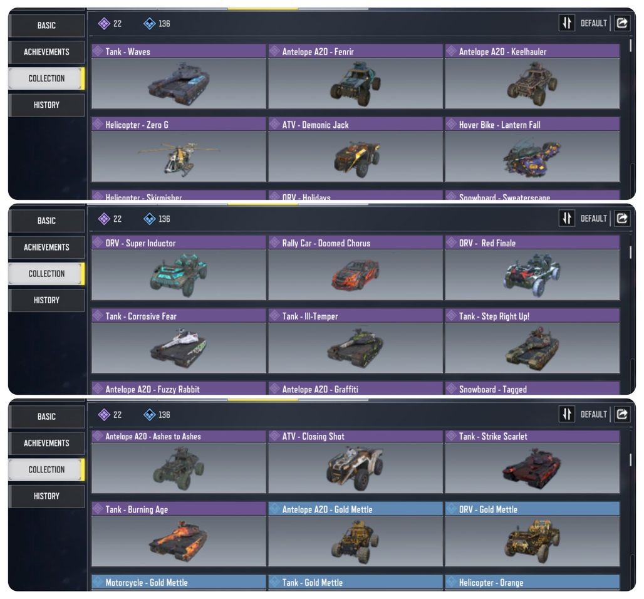Open the ACHIEVEMENTS tab in top panel

(46, 52)
